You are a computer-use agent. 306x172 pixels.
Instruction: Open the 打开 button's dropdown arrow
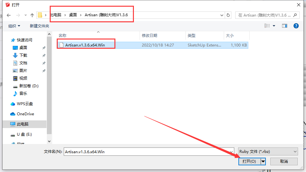tap(263, 161)
